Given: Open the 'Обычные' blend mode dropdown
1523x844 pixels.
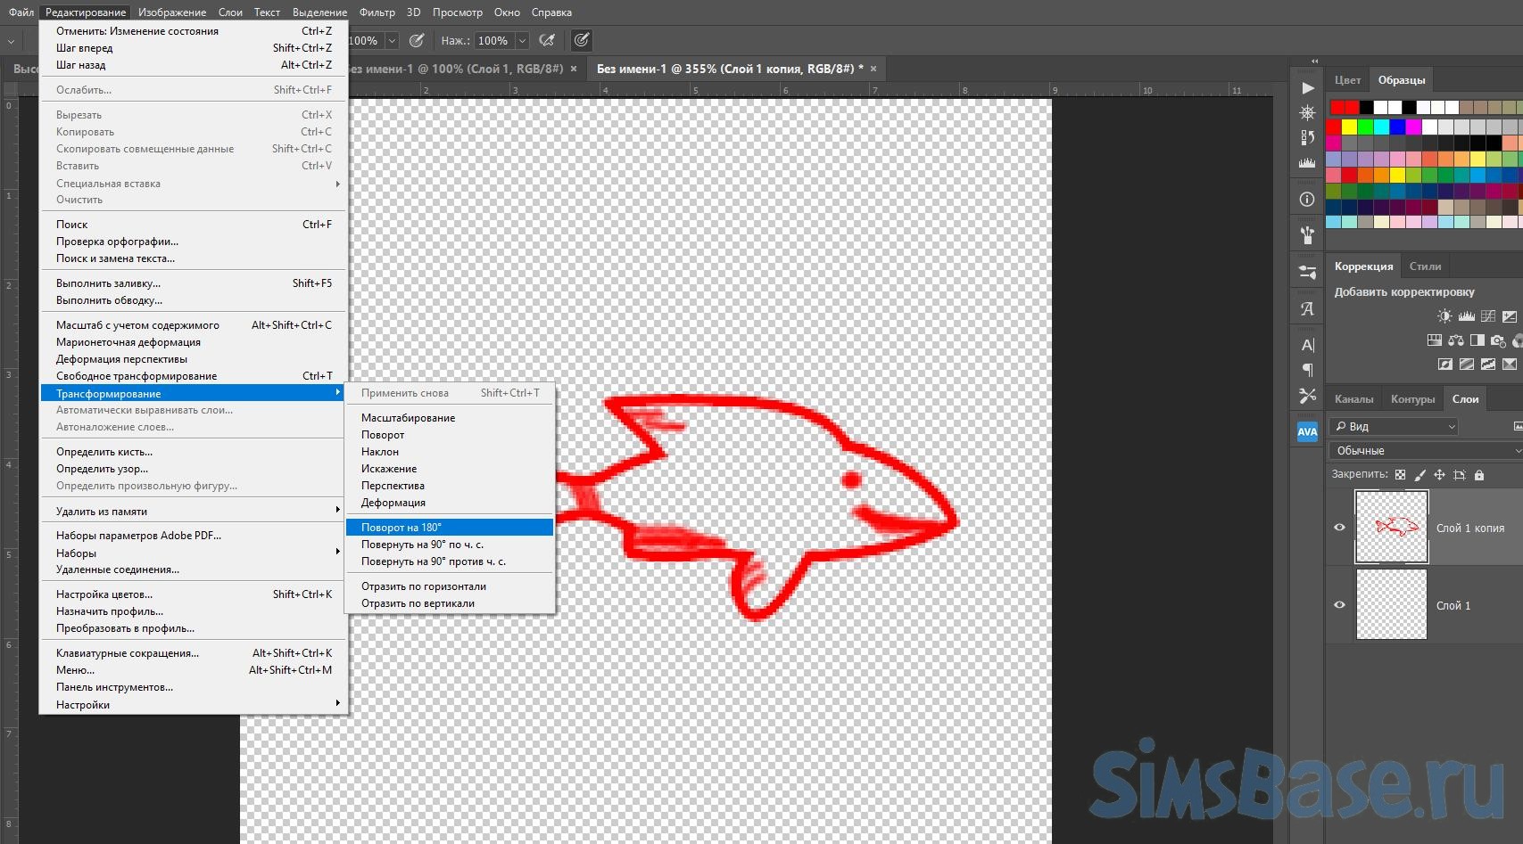Looking at the screenshot, I should click(1424, 451).
